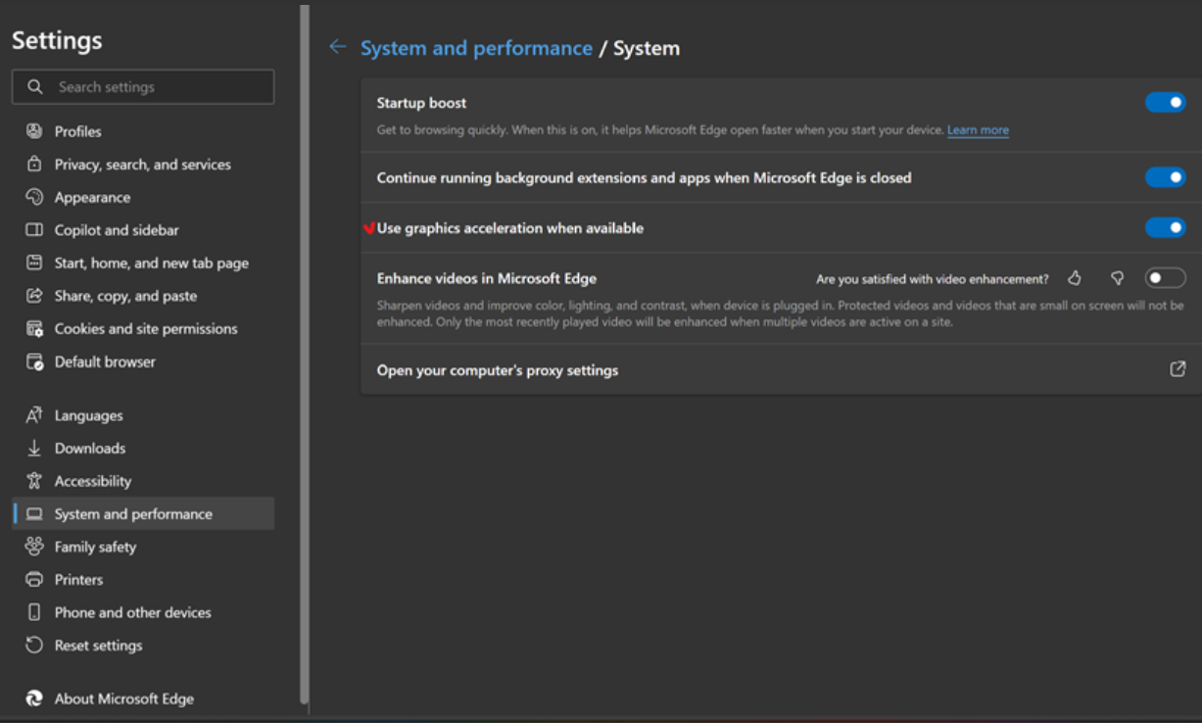
Task: Click the Cookies and site permissions icon
Action: coord(34,328)
